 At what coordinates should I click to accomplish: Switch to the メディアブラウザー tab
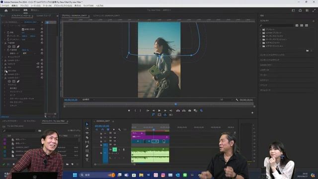point(10,121)
